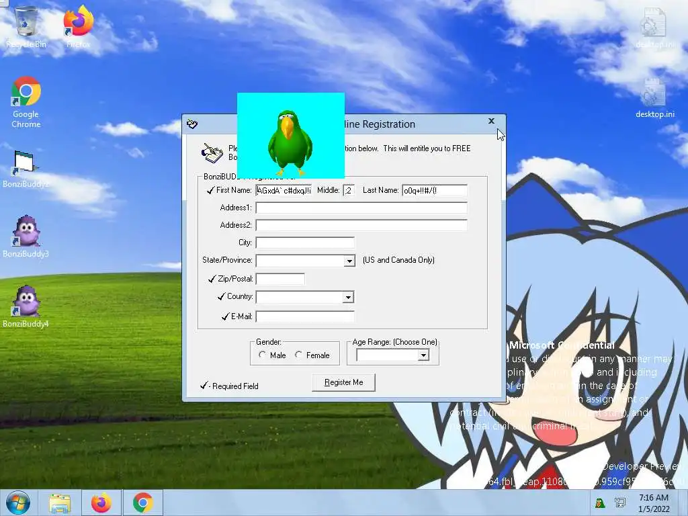Open the Recycle Bin desktop icon

point(26,27)
